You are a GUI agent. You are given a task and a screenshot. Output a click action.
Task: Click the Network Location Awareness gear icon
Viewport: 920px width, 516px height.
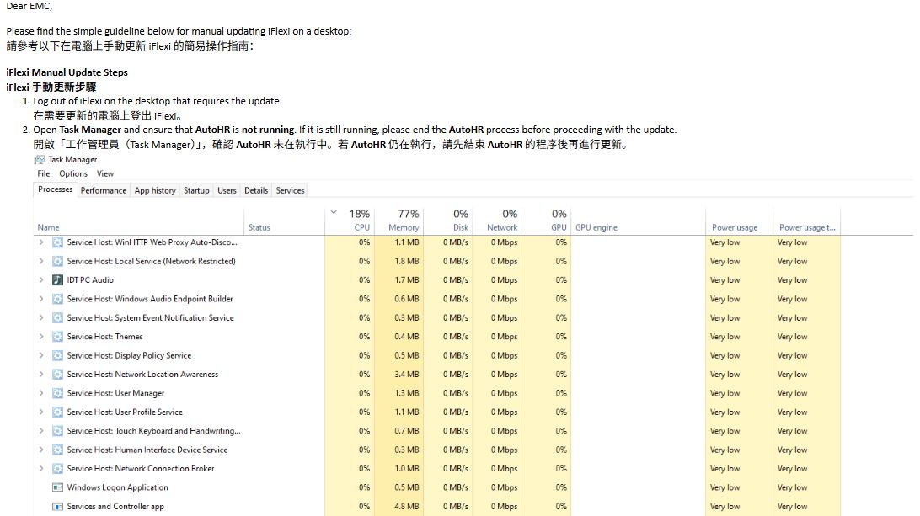[x=57, y=374]
